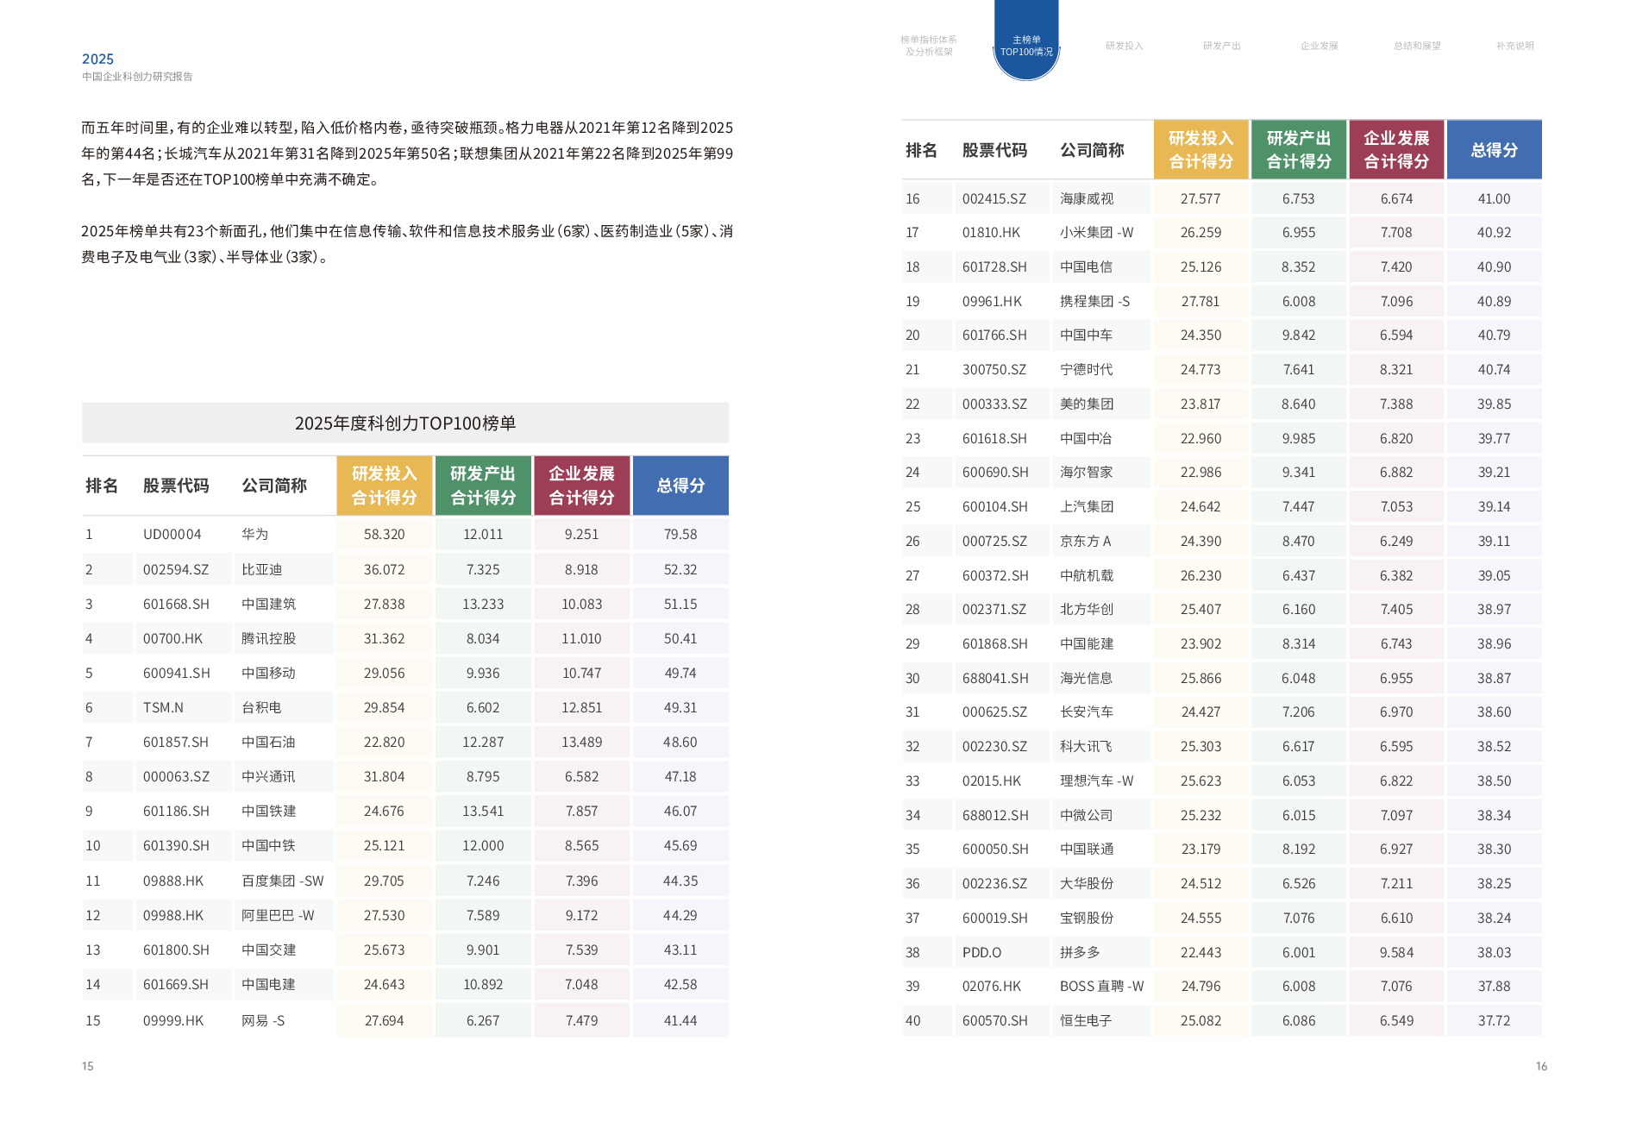This screenshot has width=1630, height=1141.
Task: Click the green 研发产出合计得分 header in right table
Action: [x=1299, y=150]
